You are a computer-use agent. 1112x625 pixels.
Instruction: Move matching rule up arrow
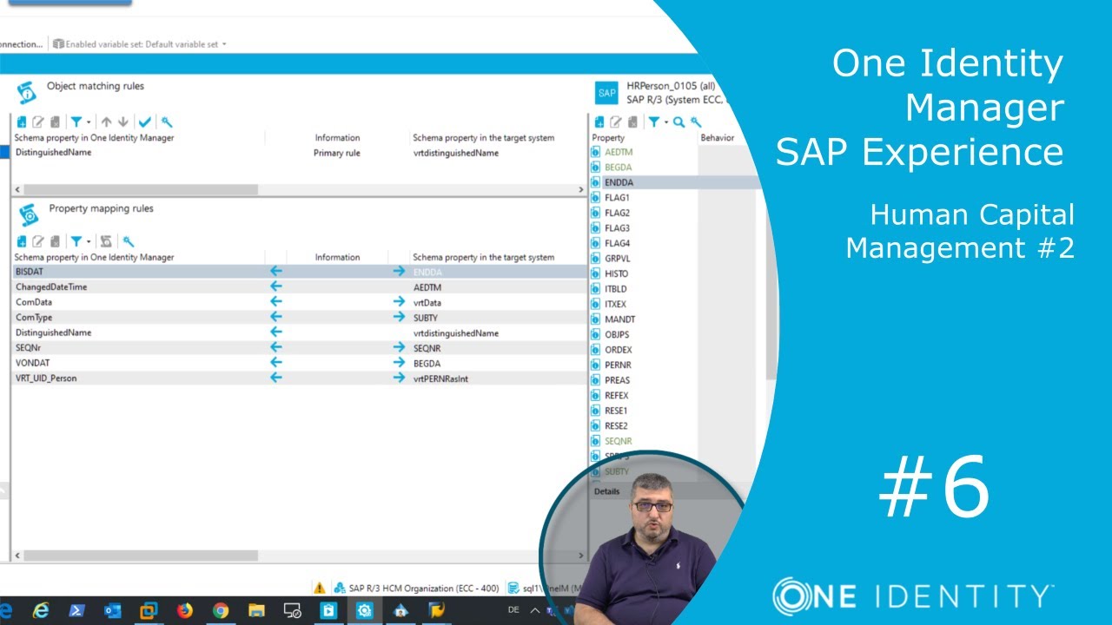coord(106,122)
